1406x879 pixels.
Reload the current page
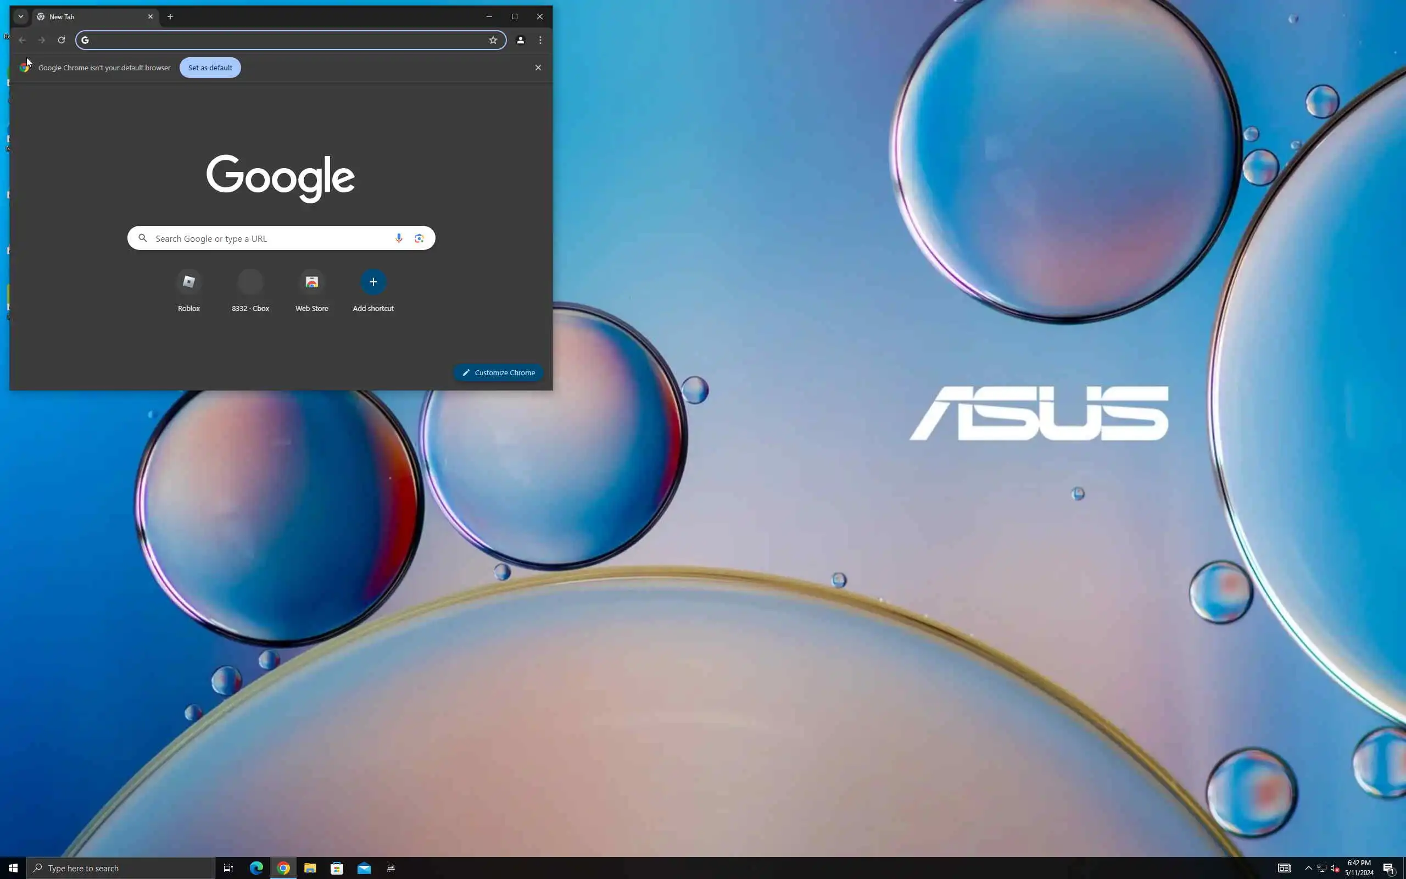pos(62,40)
